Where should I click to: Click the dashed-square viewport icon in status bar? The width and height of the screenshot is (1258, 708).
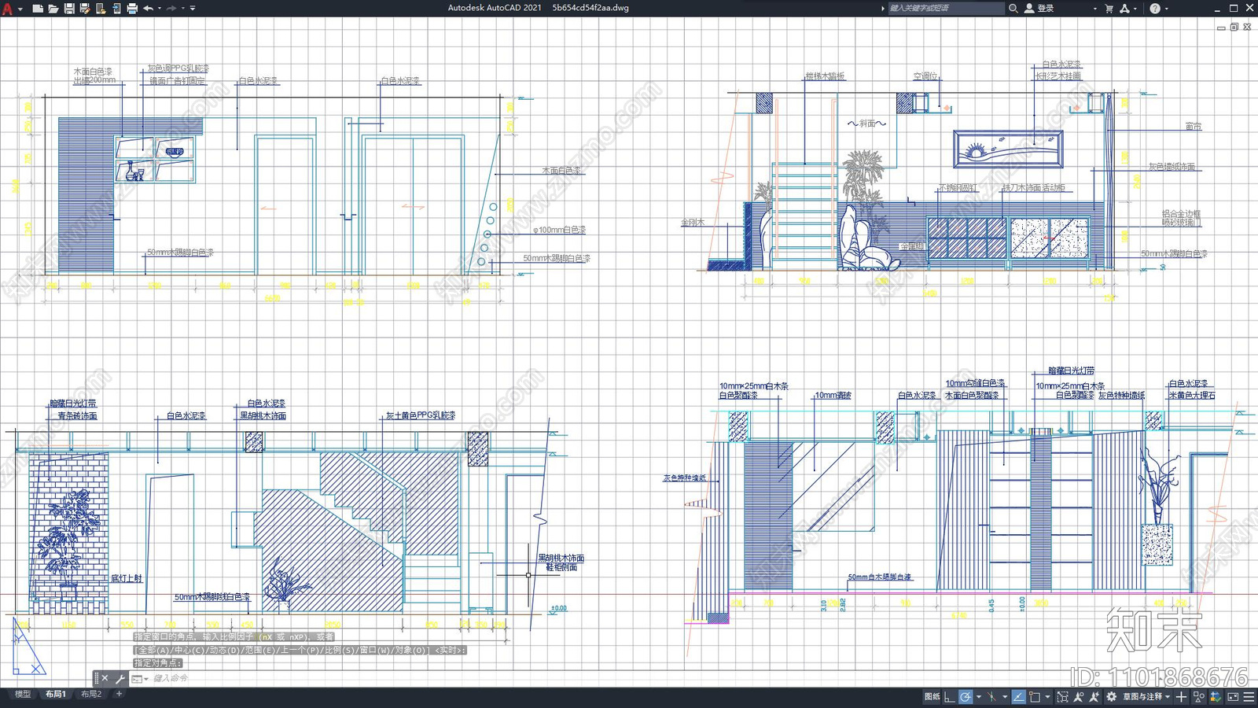point(1062,697)
